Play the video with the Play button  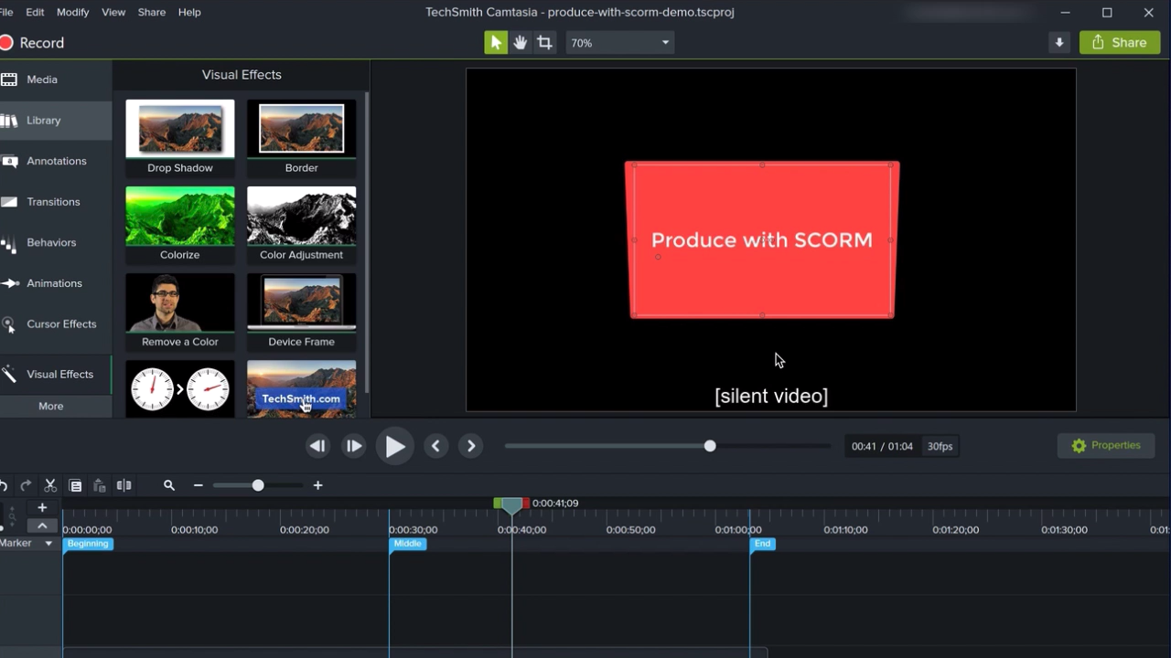tap(395, 446)
